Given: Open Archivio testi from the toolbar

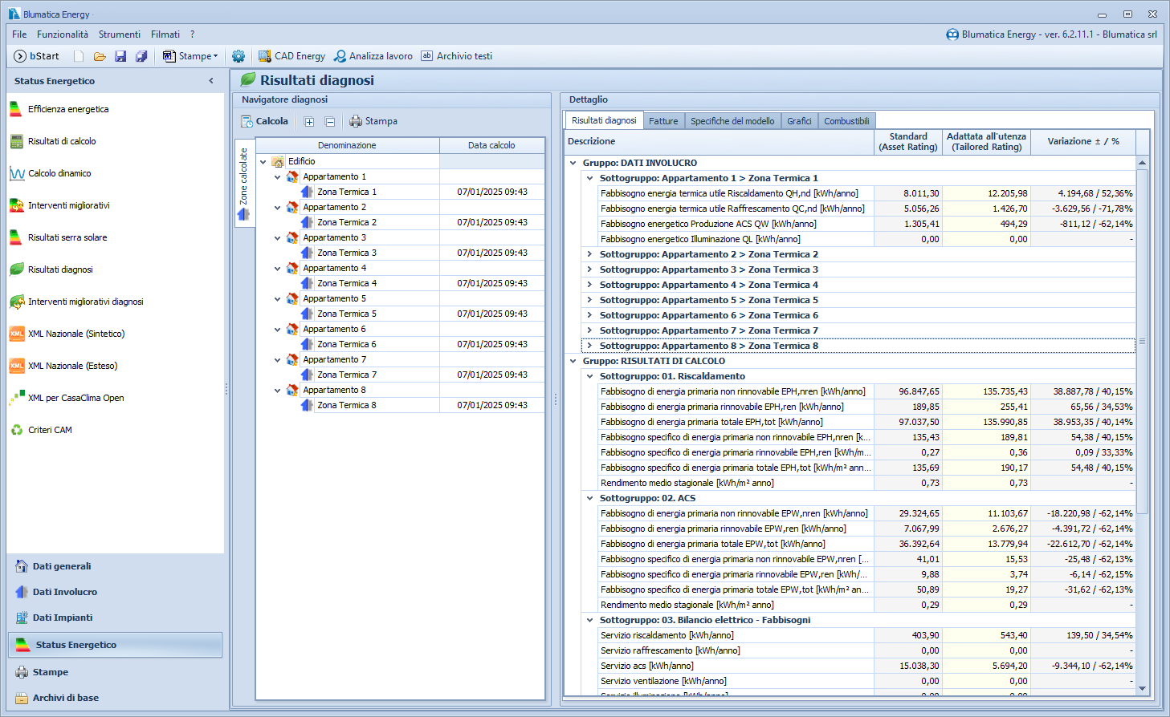Looking at the screenshot, I should click(x=457, y=56).
